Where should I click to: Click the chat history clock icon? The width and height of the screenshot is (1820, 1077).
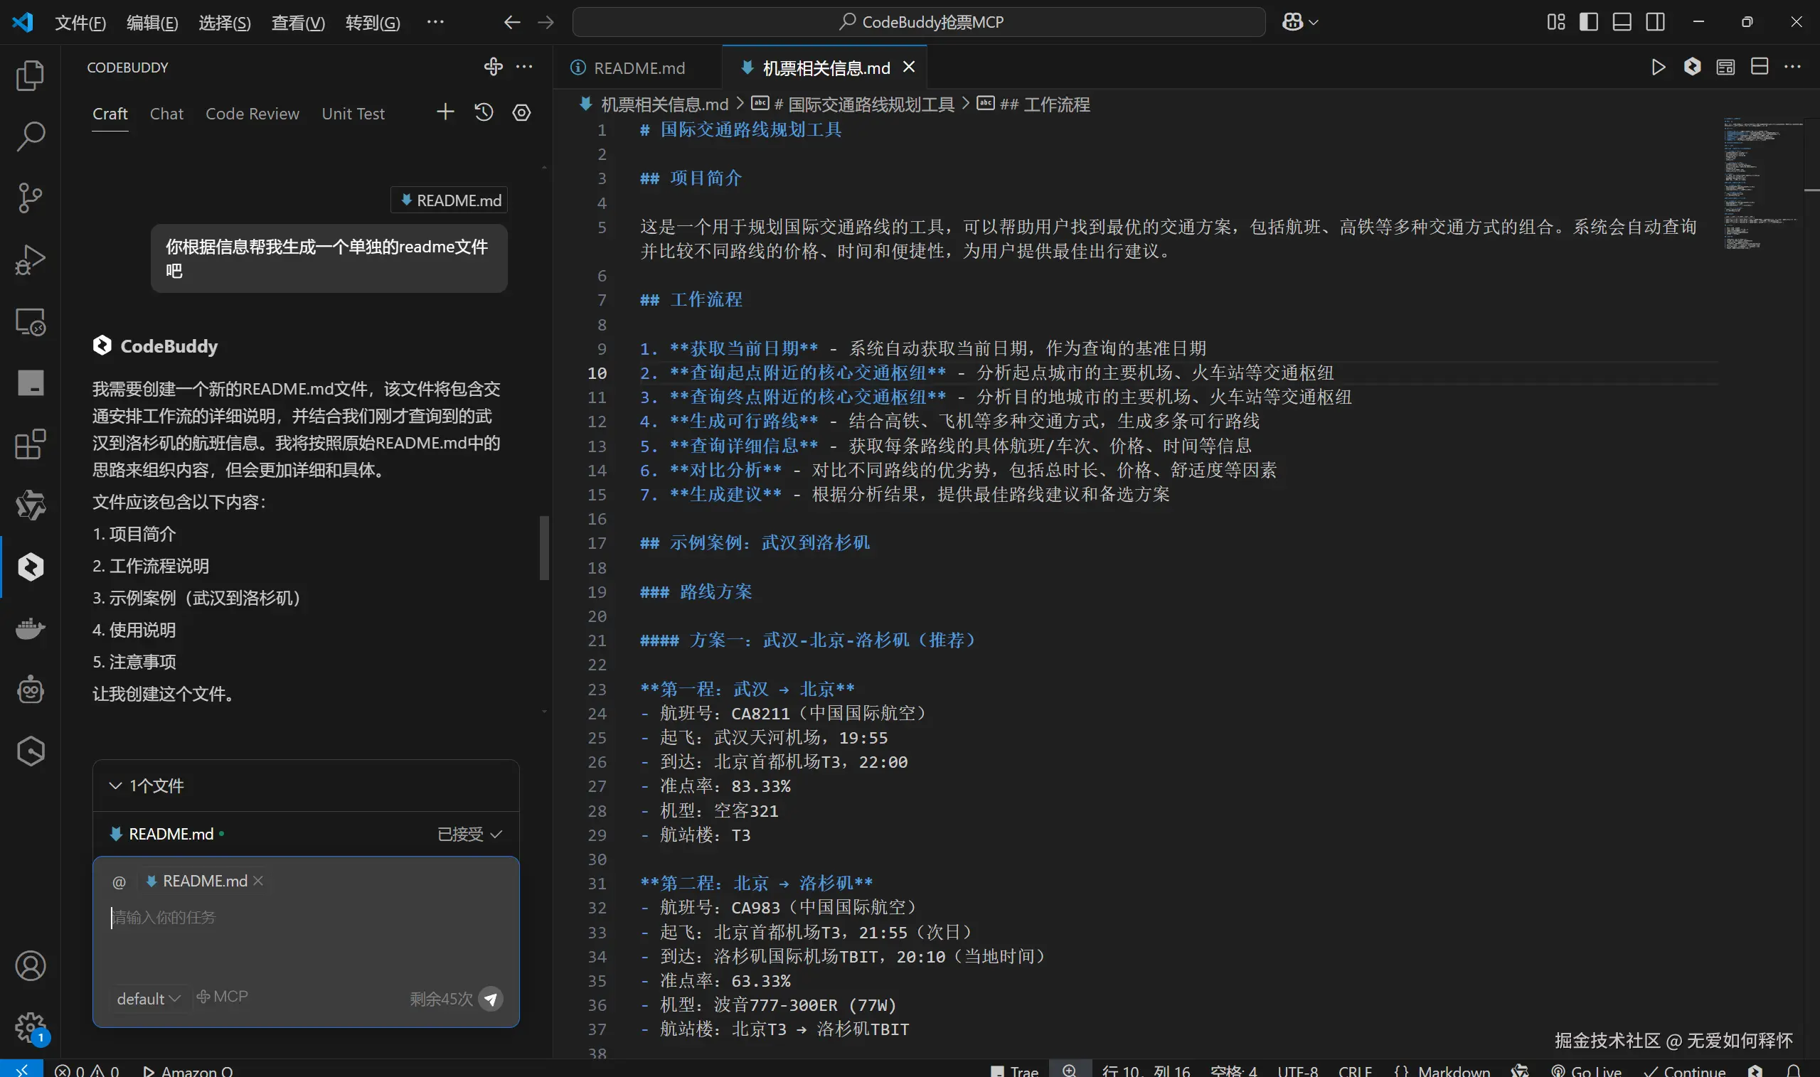[x=484, y=112]
